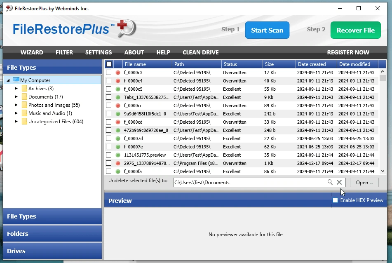Viewport: 392px width, 263px height.
Task: Click the green status dot for f_0000c5
Action: 118,89
